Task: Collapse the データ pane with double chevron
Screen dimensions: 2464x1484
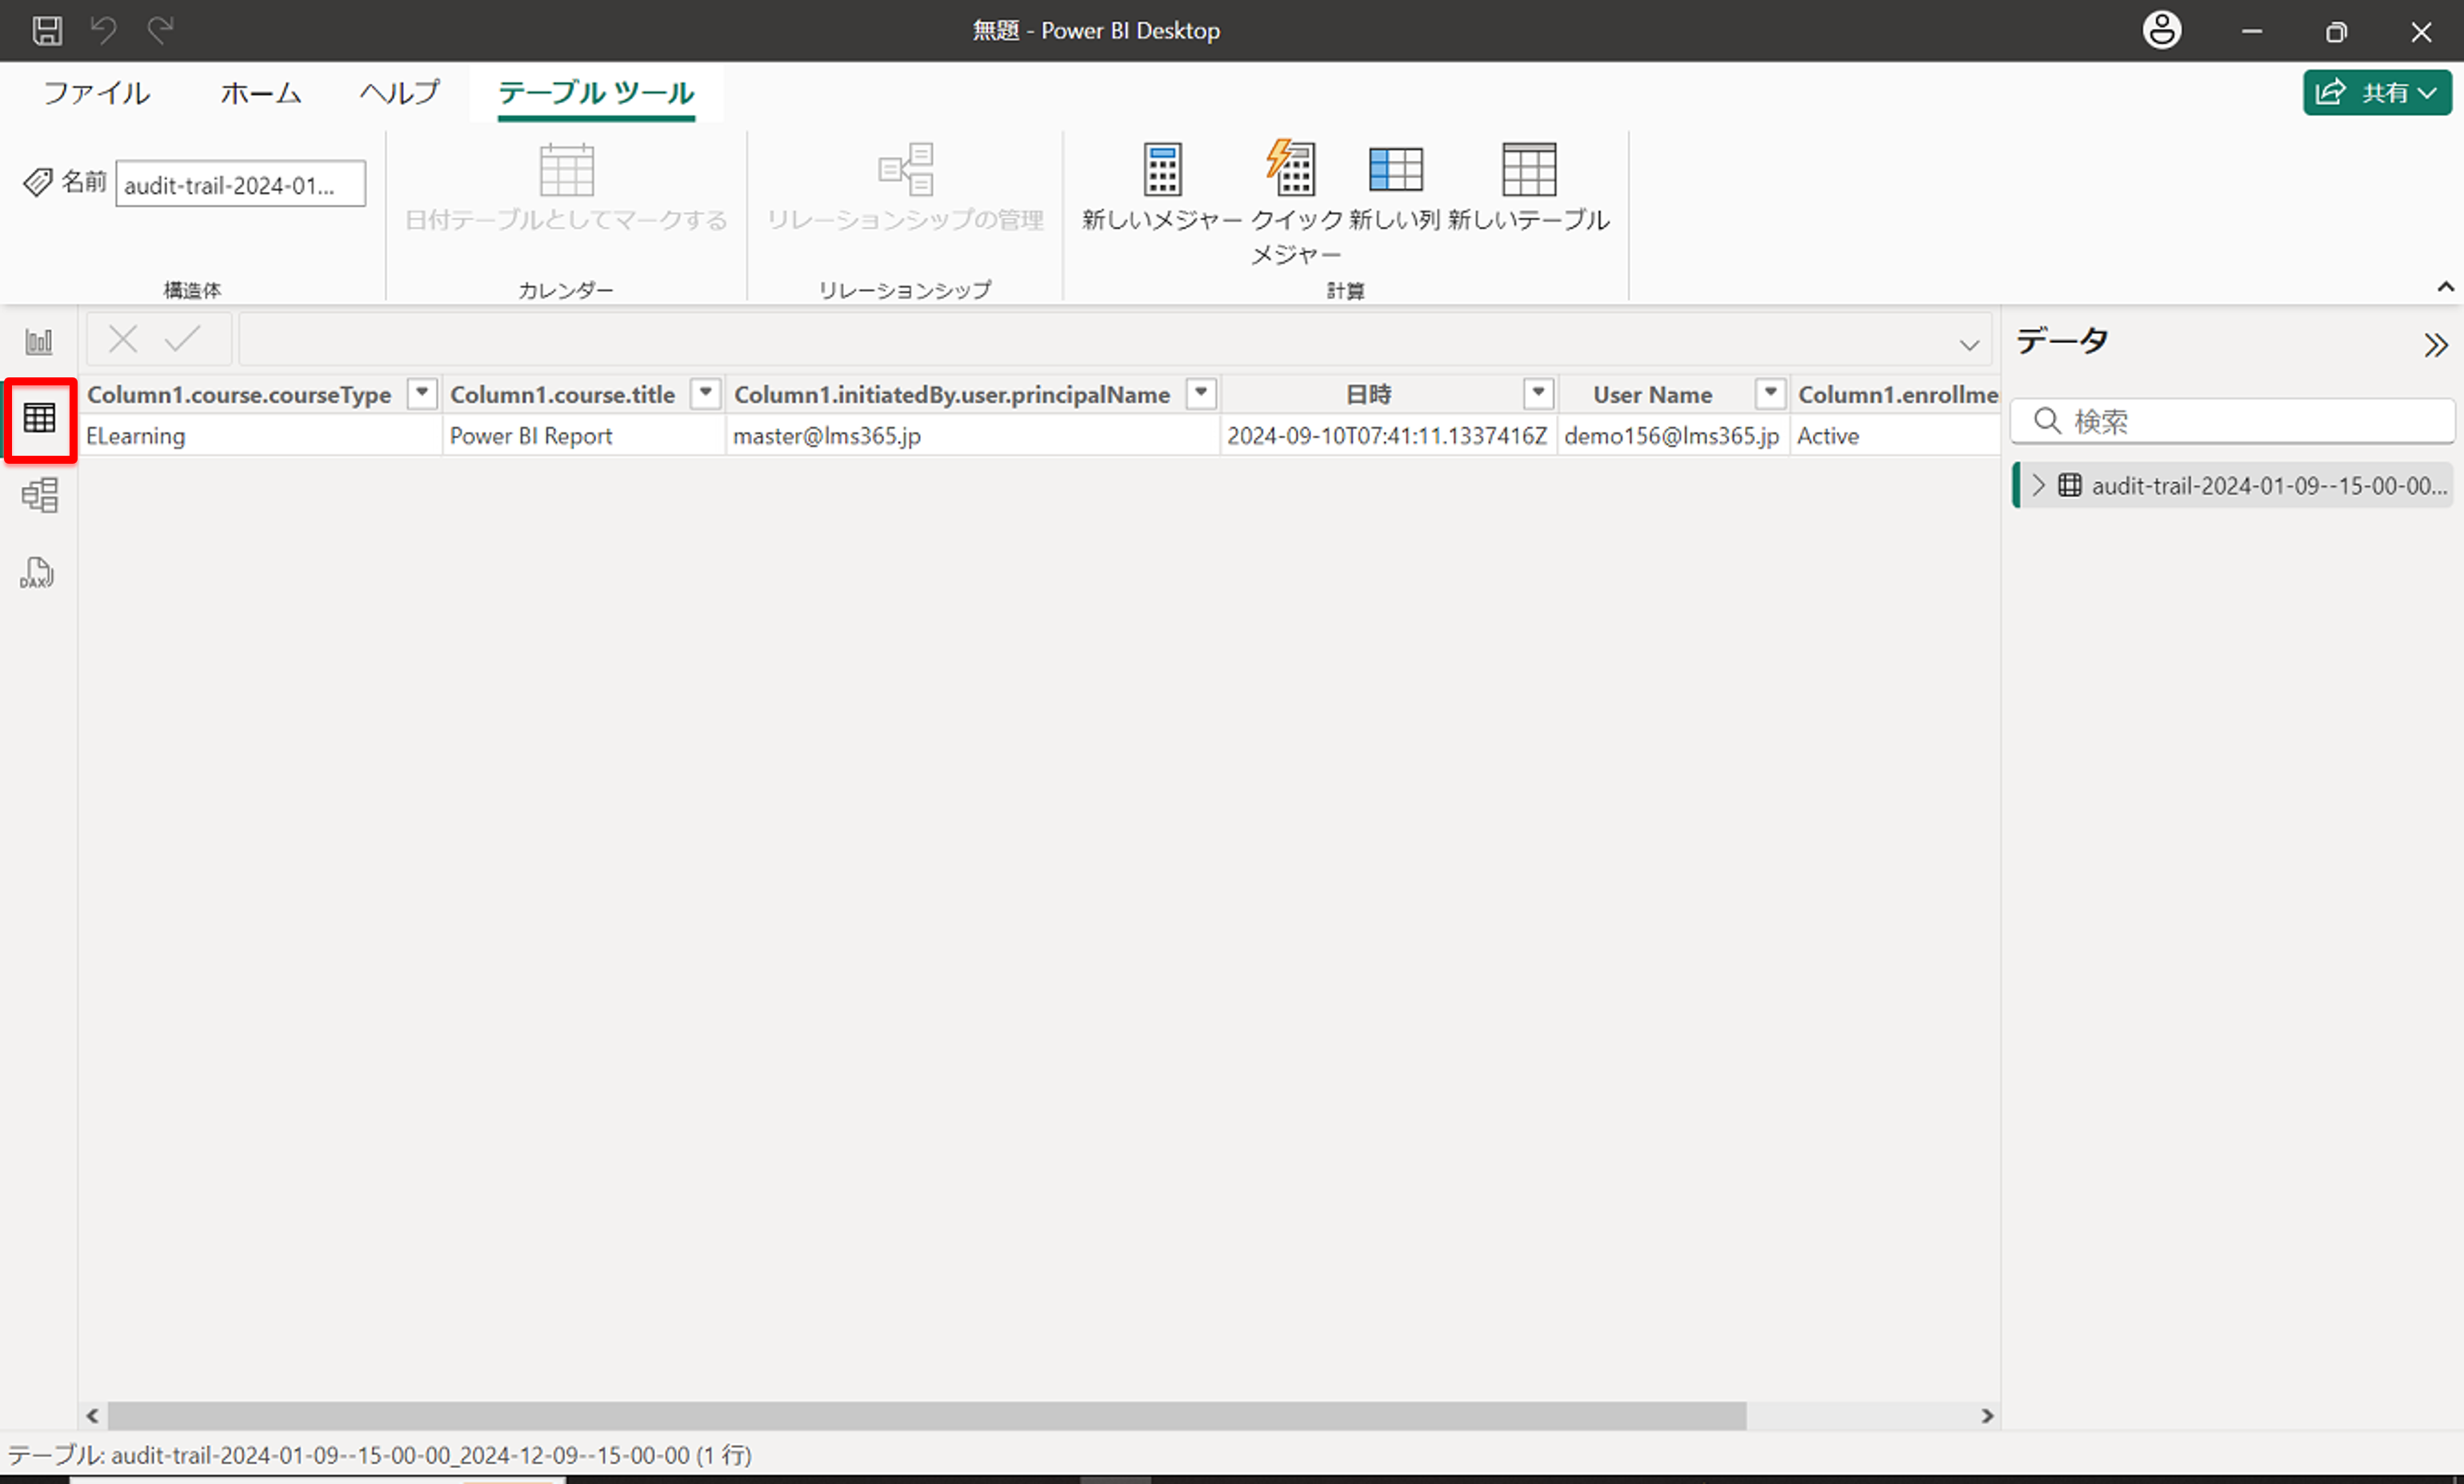Action: 2436,345
